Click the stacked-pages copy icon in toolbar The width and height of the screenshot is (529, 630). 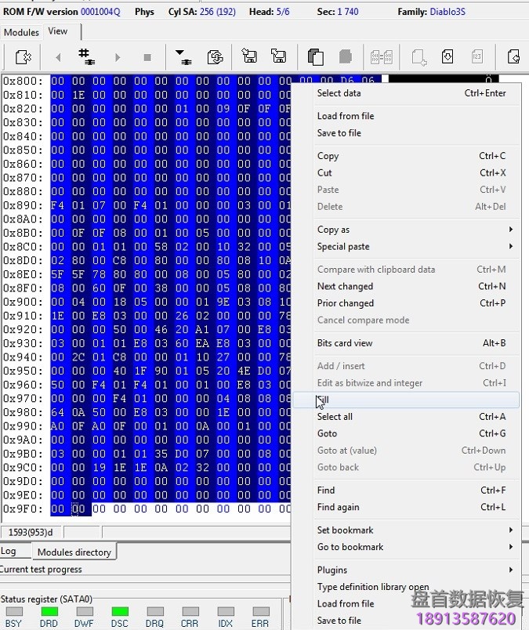click(x=315, y=57)
